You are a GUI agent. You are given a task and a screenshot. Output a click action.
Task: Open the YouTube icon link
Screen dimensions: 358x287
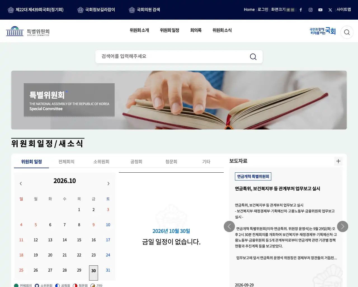click(320, 10)
